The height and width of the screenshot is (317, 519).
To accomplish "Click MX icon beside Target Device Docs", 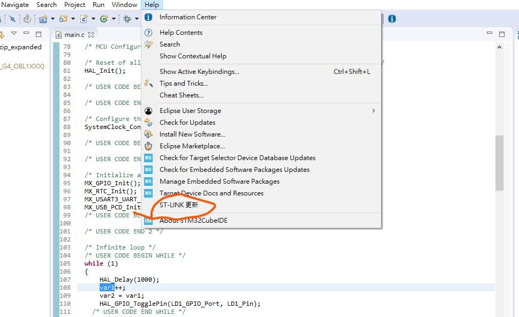I will click(148, 193).
